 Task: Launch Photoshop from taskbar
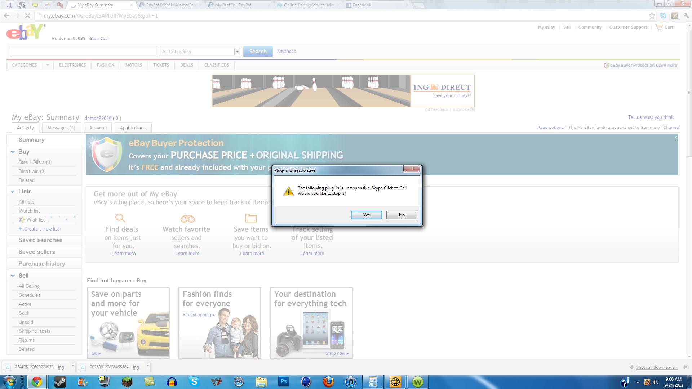point(284,382)
